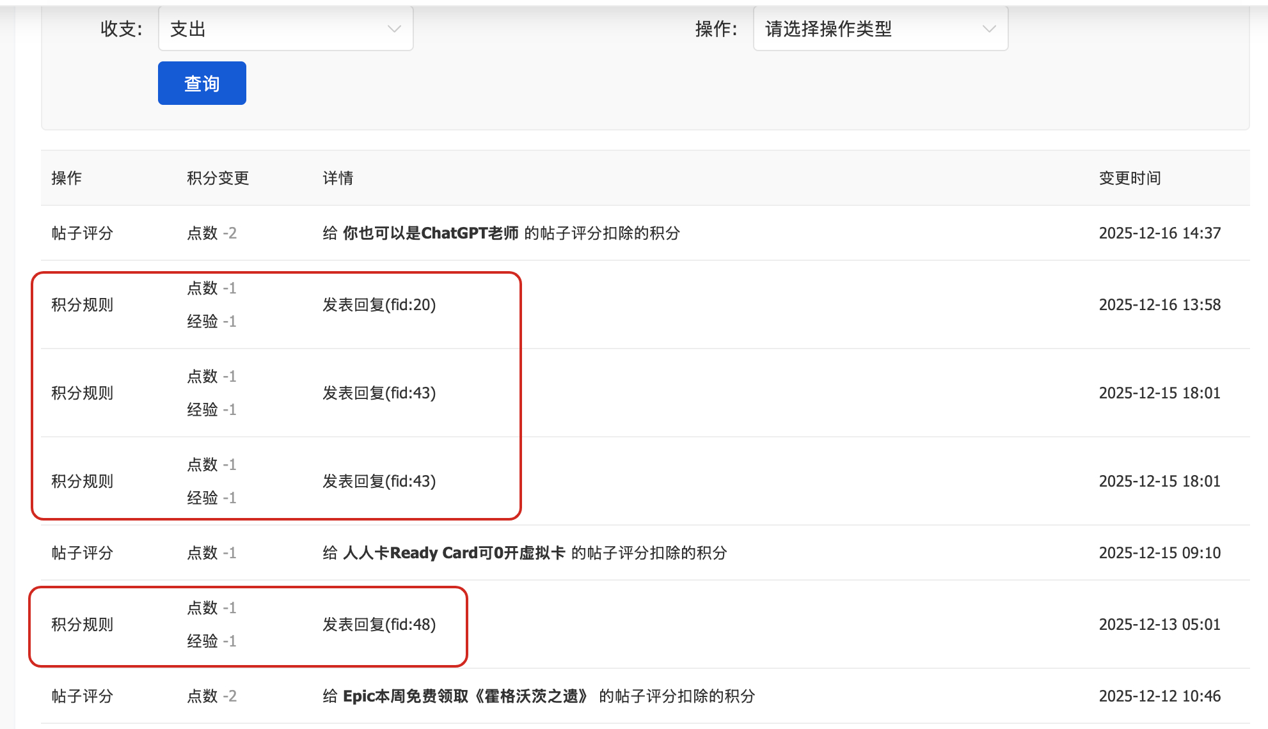The height and width of the screenshot is (729, 1268).
Task: Click the timestamp 2025-12-13 05:01
Action: tap(1159, 625)
